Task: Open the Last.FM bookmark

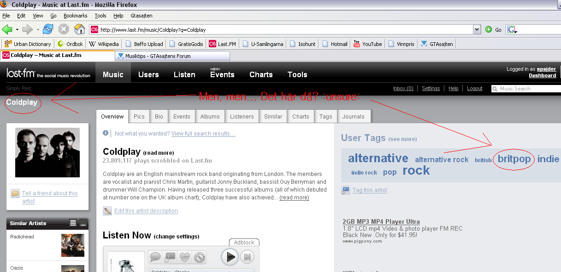Action: pyautogui.click(x=223, y=44)
